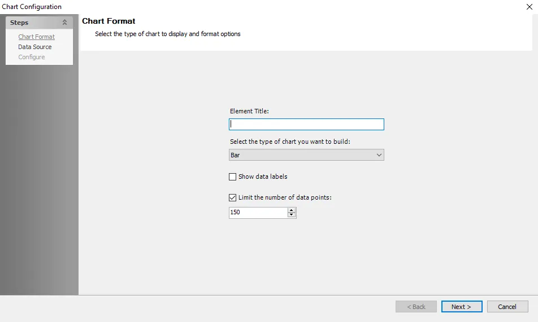Screen dimensions: 538x322
Task: Click the < Back button
Action: (416, 307)
